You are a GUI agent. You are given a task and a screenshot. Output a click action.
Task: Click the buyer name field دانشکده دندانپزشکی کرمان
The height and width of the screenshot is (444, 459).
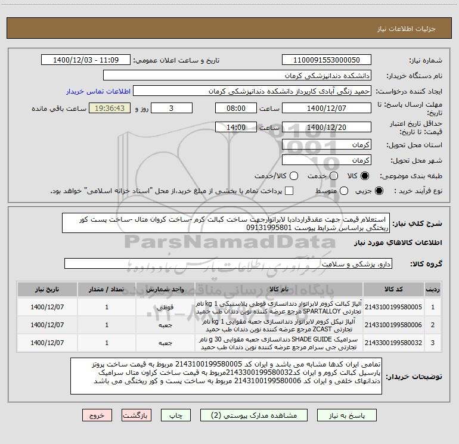(237, 75)
